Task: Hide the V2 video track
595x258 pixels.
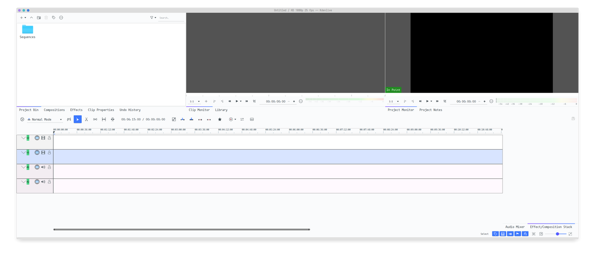Action: click(x=43, y=138)
